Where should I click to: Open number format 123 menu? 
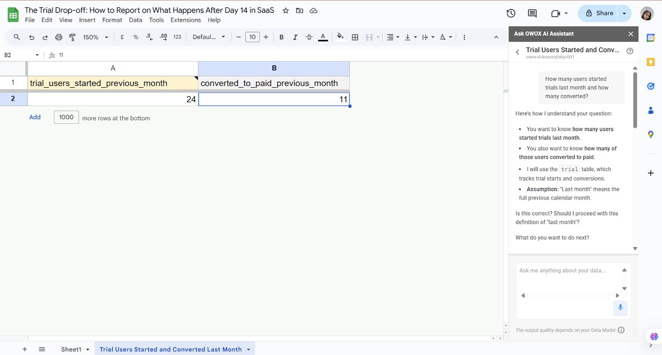pyautogui.click(x=177, y=37)
